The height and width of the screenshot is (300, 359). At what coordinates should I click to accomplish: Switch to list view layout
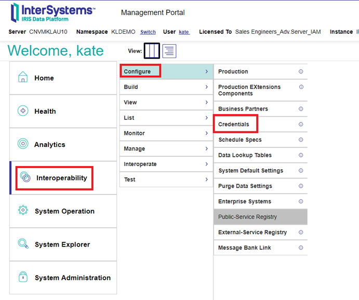[169, 51]
